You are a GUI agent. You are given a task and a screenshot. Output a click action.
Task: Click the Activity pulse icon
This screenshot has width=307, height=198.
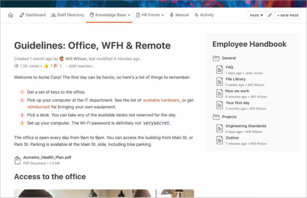point(196,15)
